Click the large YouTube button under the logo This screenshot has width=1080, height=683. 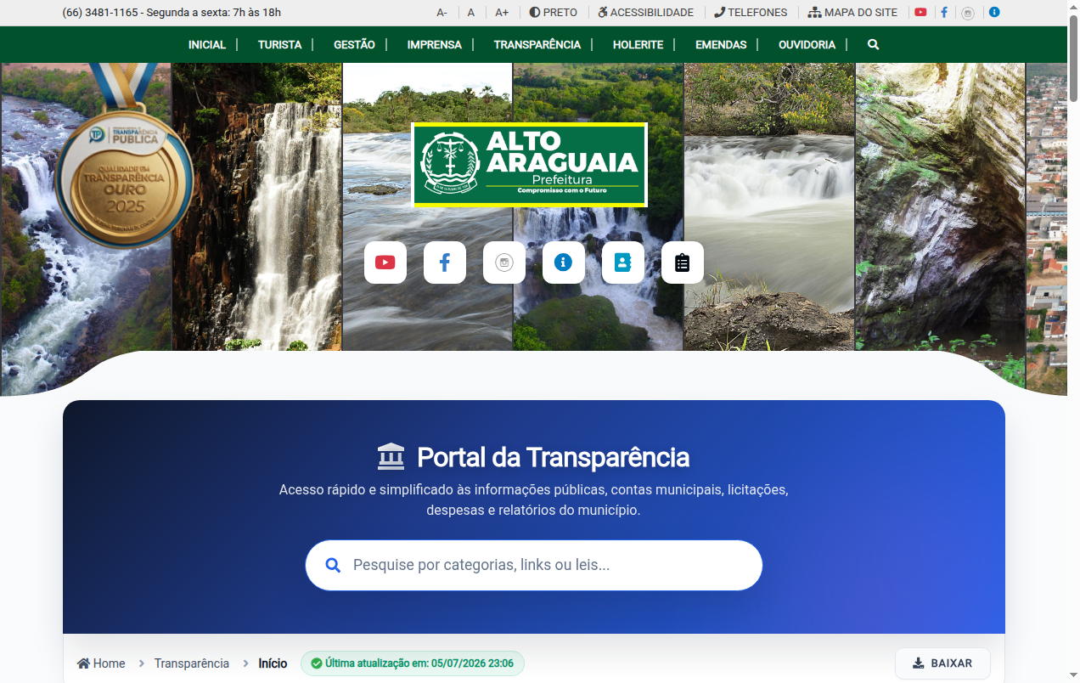[385, 262]
